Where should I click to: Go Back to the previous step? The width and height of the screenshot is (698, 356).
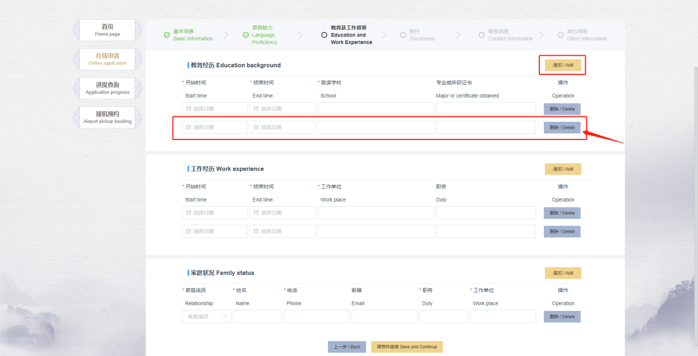(347, 347)
